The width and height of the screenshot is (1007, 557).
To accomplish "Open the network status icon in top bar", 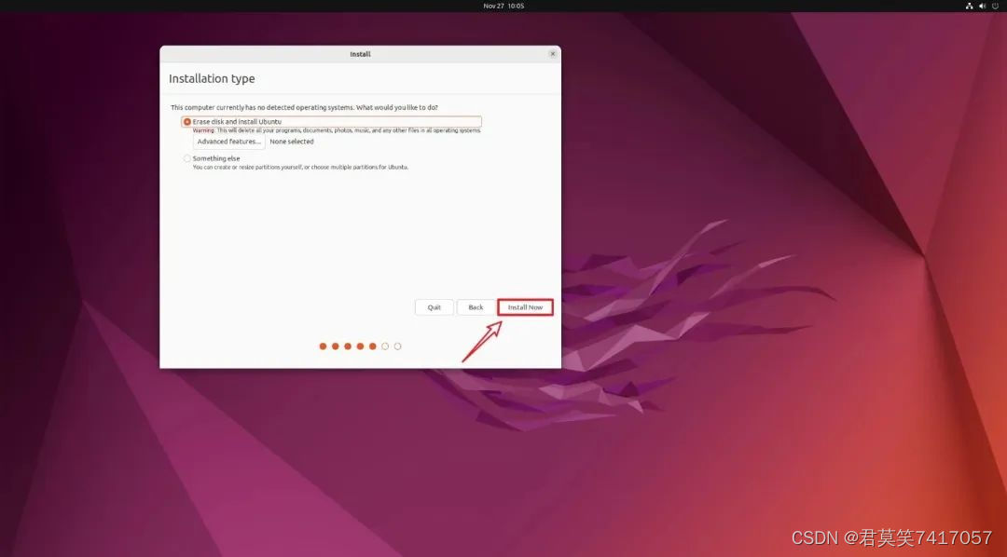I will coord(969,6).
